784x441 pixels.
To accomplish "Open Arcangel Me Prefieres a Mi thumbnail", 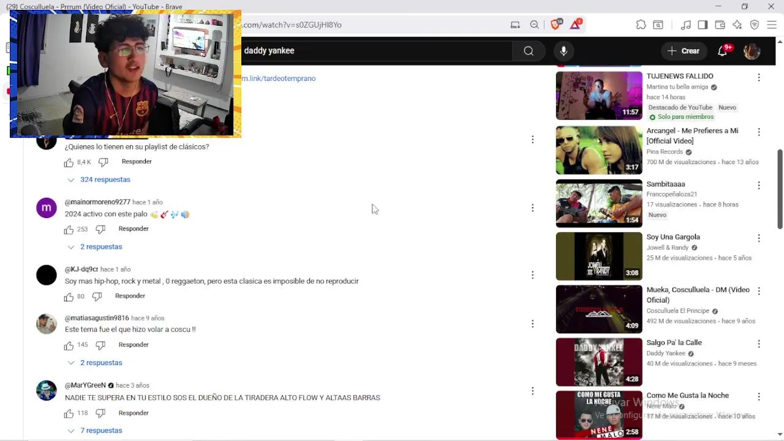I will [x=599, y=150].
